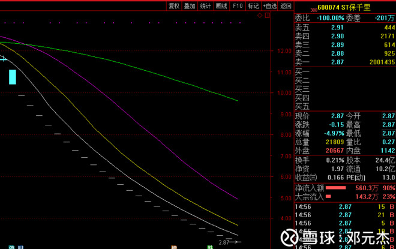Go back with the 返回 button
This screenshot has height=249, width=396.
click(x=286, y=6)
